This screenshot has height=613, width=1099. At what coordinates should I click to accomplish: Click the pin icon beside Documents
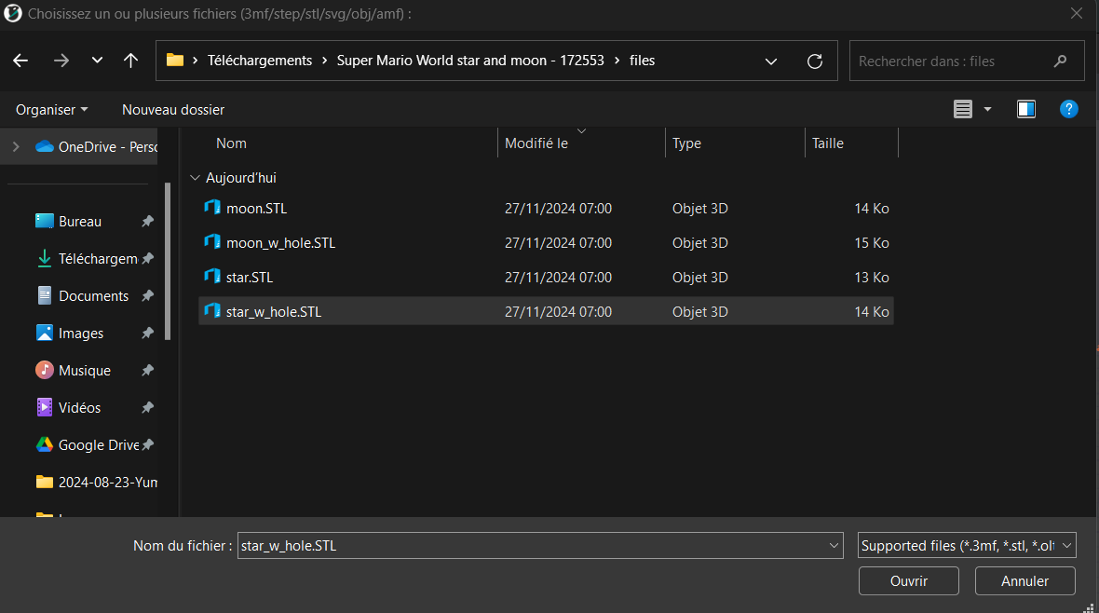coord(147,296)
